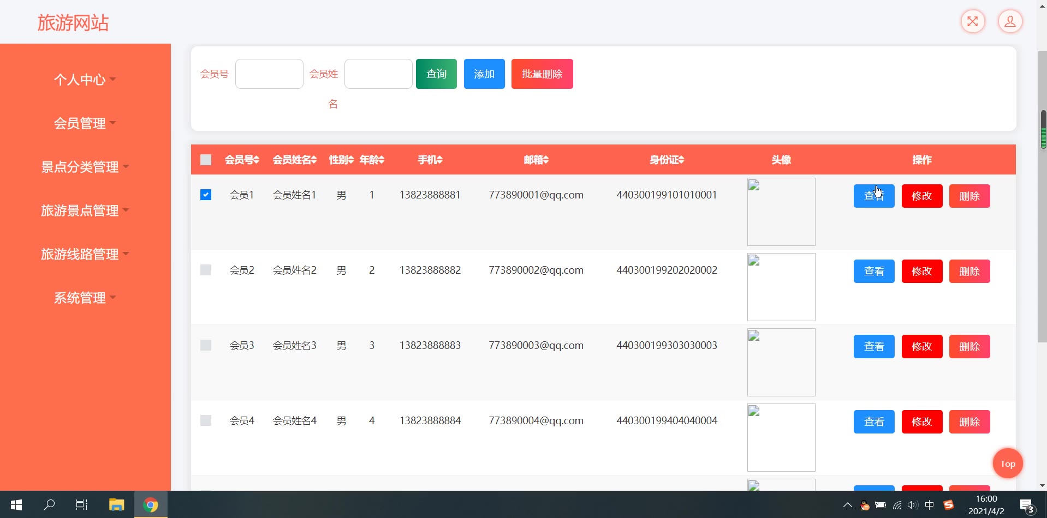Sort table by 会员号 column

pos(242,160)
